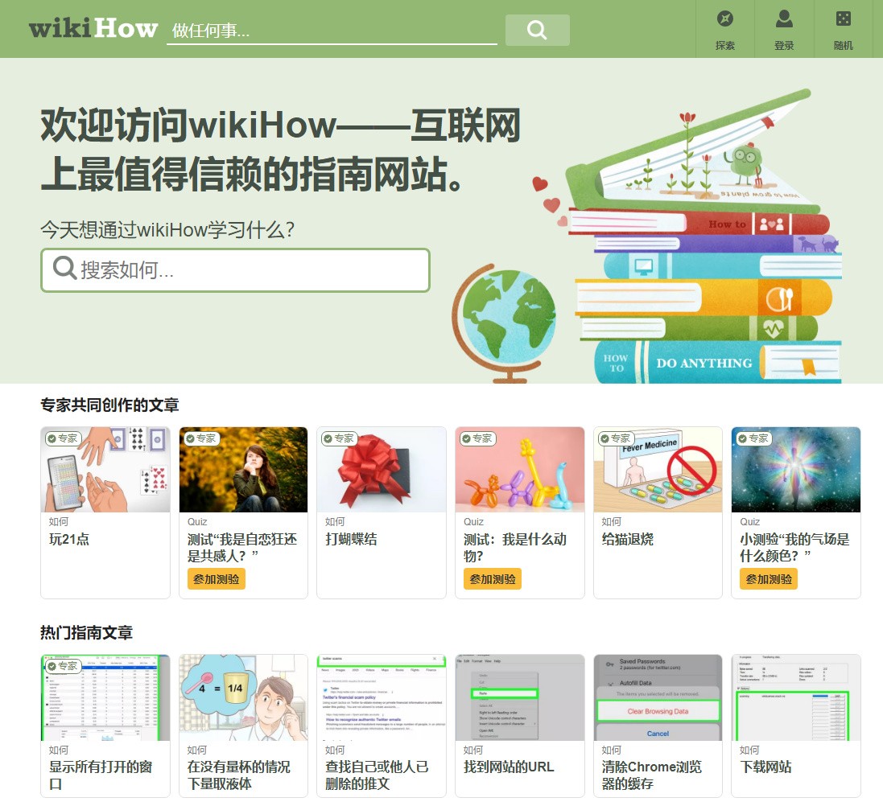The width and height of the screenshot is (883, 806).
Task: Focus the header 做任何事... search field
Action: click(332, 30)
